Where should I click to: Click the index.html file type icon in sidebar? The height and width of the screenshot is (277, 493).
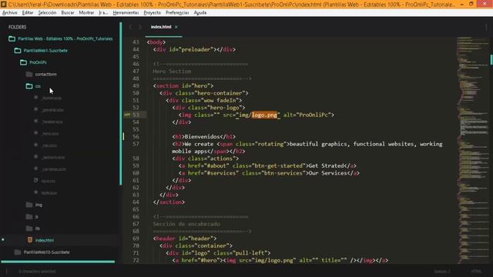[x=30, y=240]
